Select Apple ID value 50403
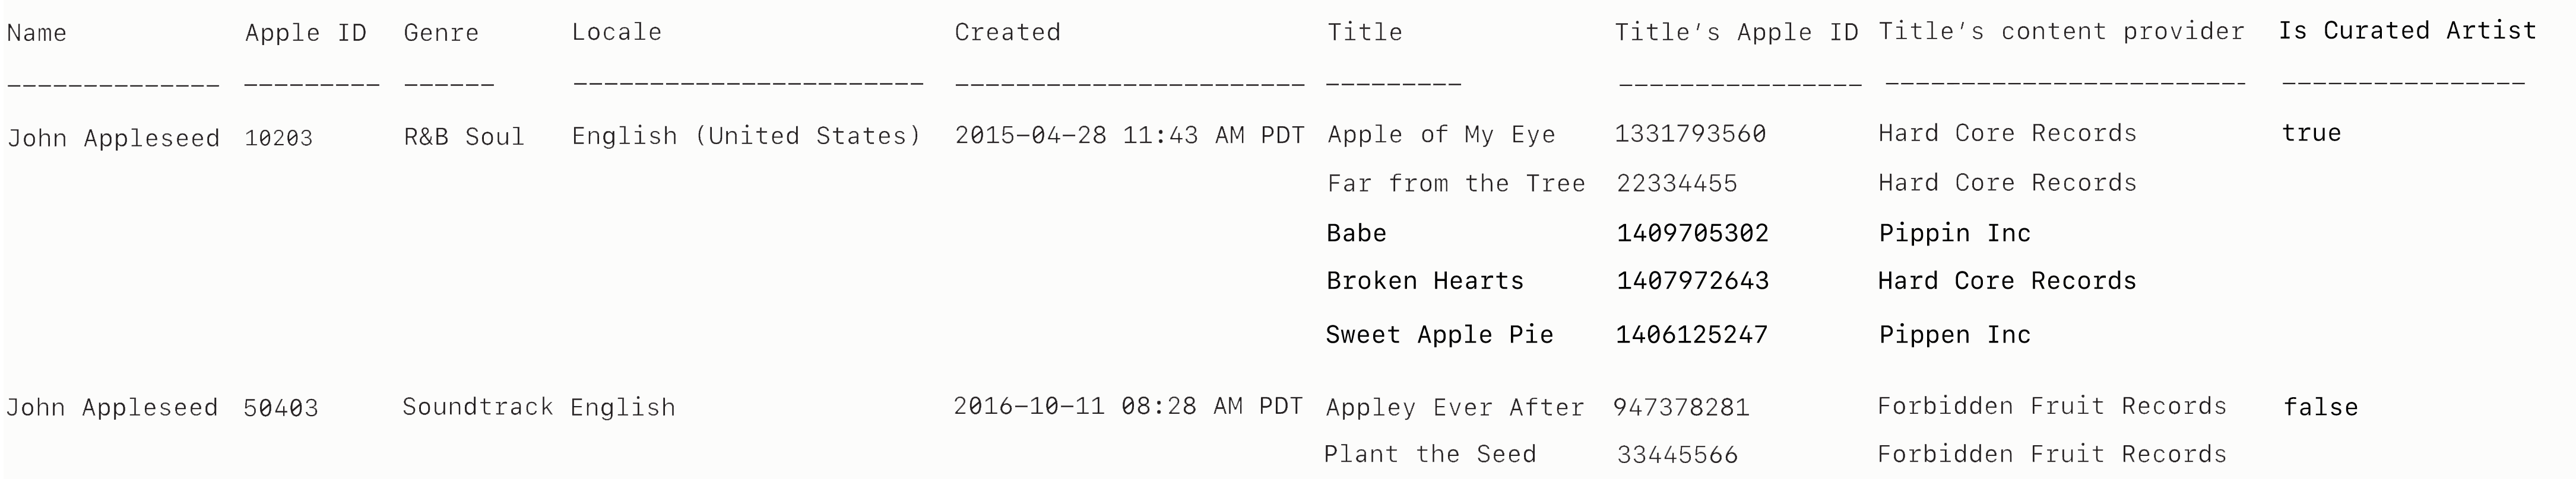2576x479 pixels. point(281,407)
